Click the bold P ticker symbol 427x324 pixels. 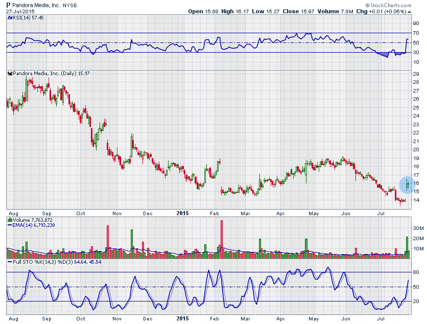(x=8, y=5)
